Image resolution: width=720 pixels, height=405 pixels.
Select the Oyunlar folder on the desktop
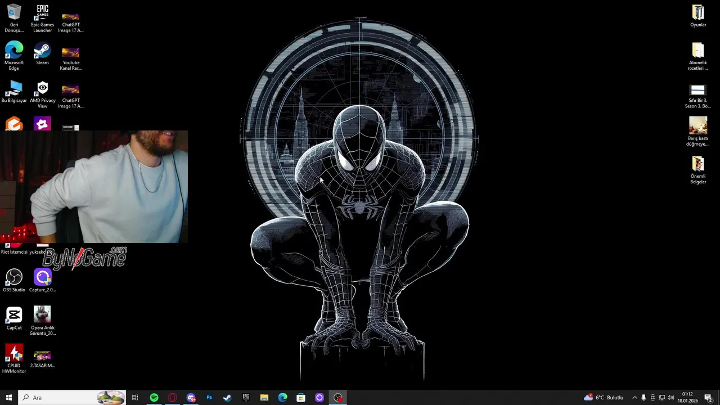coord(698,16)
